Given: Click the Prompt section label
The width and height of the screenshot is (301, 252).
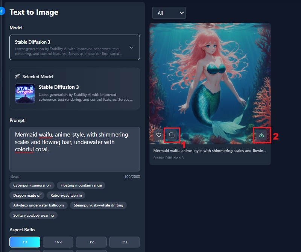Looking at the screenshot, I should tap(17, 120).
